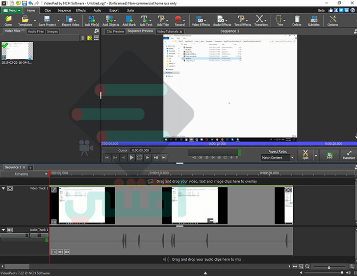357x276 pixels.
Task: Click the Cursor time input field
Action: pyautogui.click(x=140, y=150)
